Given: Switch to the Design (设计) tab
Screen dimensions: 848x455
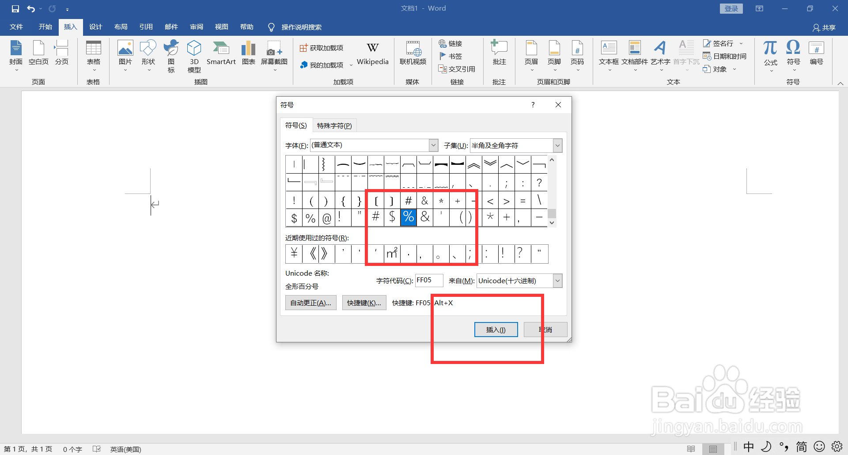Looking at the screenshot, I should [x=95, y=27].
